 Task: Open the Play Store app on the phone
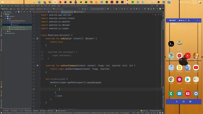pyautogui.click(x=187, y=79)
